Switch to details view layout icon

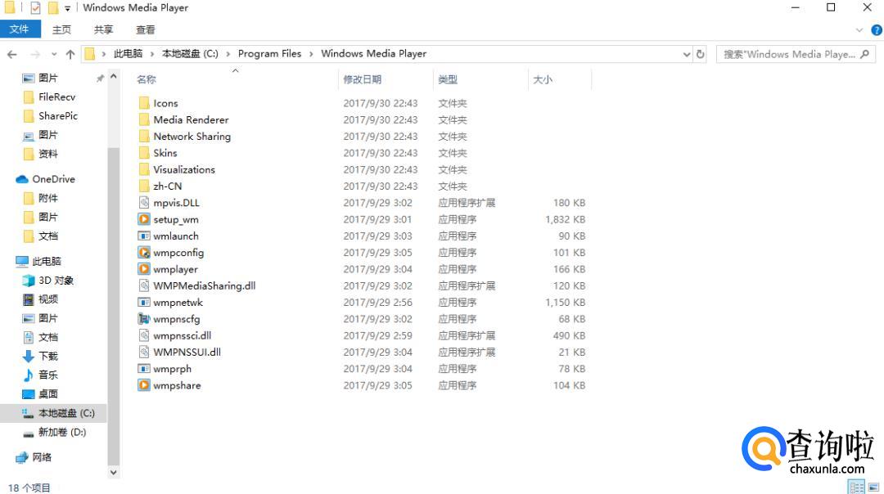pos(856,487)
